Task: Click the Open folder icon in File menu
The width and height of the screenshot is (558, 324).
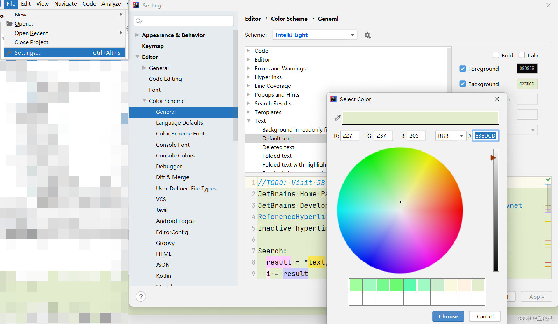Action: (9, 24)
